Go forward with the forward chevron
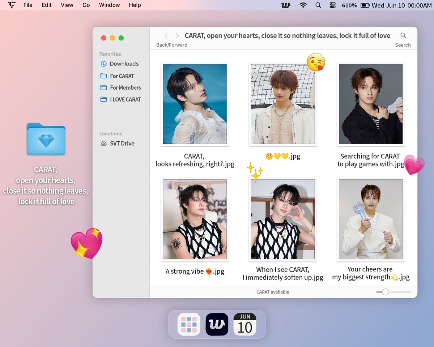The height and width of the screenshot is (347, 434). coord(177,35)
